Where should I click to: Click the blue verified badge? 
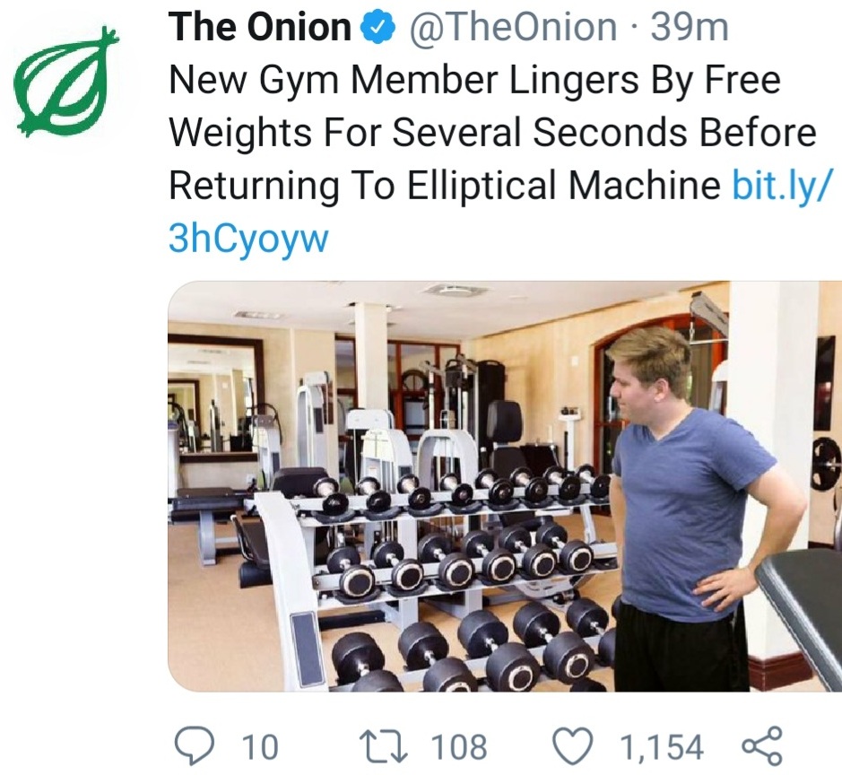pyautogui.click(x=377, y=29)
